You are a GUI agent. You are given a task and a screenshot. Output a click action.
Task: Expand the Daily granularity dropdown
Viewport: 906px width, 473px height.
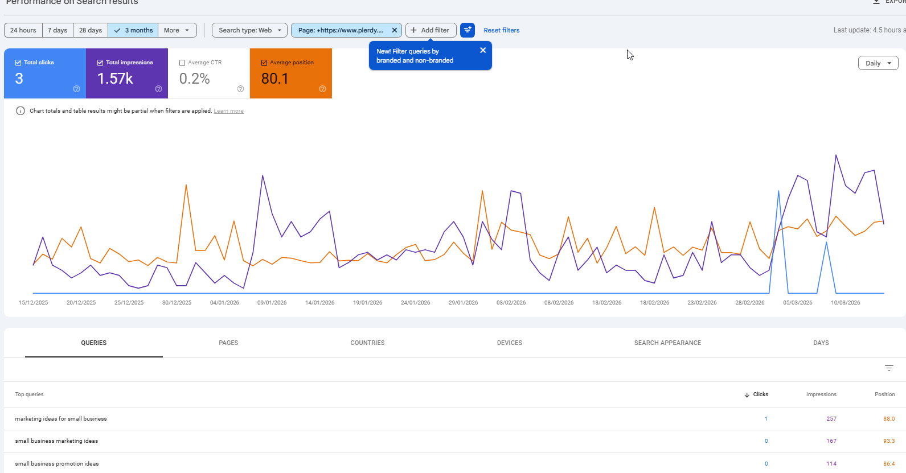[x=878, y=63]
